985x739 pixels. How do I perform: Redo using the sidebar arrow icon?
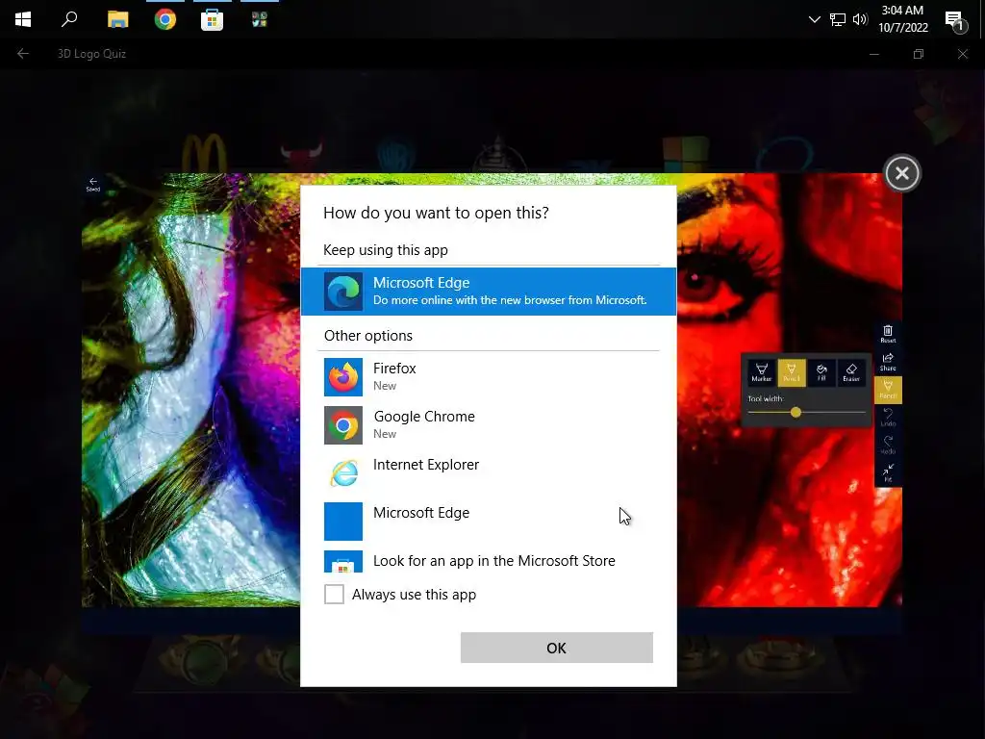888,445
